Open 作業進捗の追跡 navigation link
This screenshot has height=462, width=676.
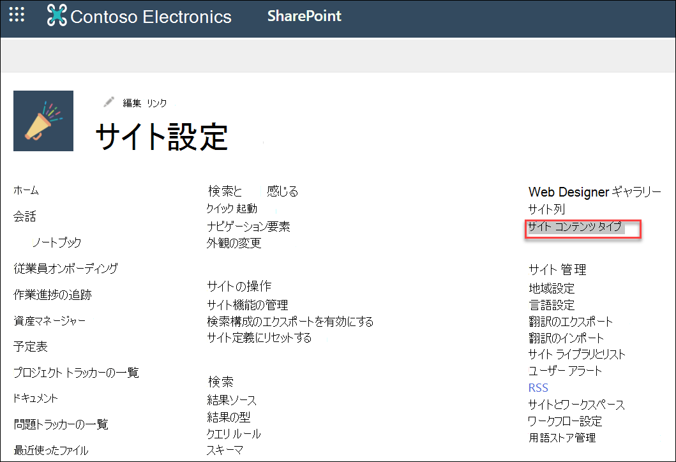[52, 294]
